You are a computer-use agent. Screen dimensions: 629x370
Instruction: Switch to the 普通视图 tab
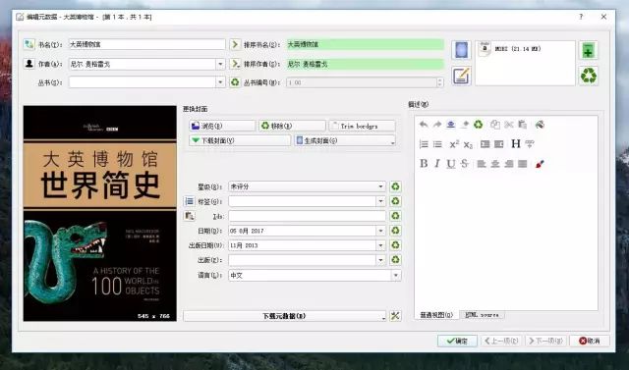(x=436, y=315)
